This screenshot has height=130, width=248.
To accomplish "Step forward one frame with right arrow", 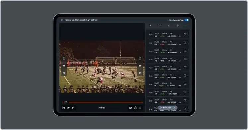I will click(140, 73).
